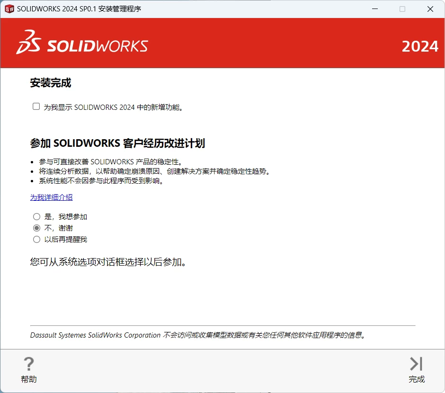The width and height of the screenshot is (445, 393).
Task: Click the disabled maximize window button
Action: click(x=402, y=9)
